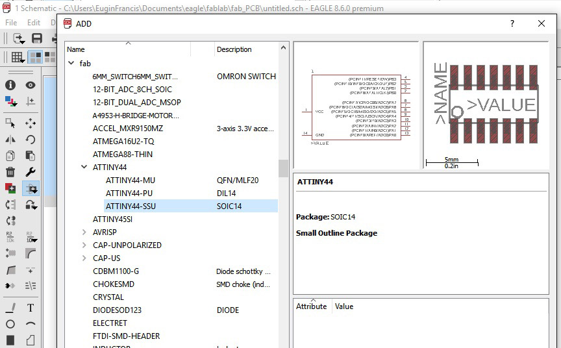Select the plug-shaped tool icon
Viewport: 561px width, 348px height.
click(x=10, y=286)
